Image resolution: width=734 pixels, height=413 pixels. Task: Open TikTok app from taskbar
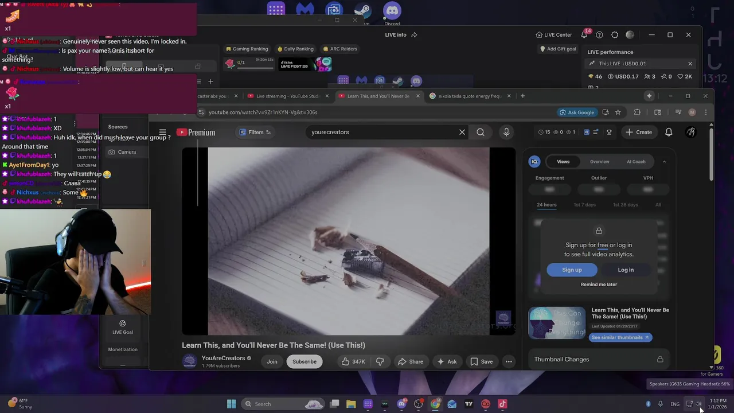pos(502,404)
